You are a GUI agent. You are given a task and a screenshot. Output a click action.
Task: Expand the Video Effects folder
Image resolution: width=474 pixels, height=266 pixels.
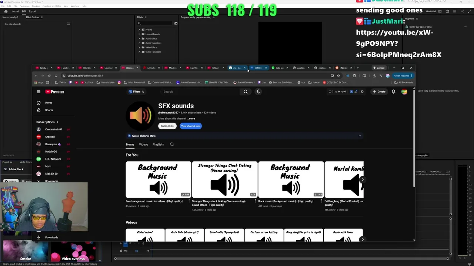pos(139,47)
